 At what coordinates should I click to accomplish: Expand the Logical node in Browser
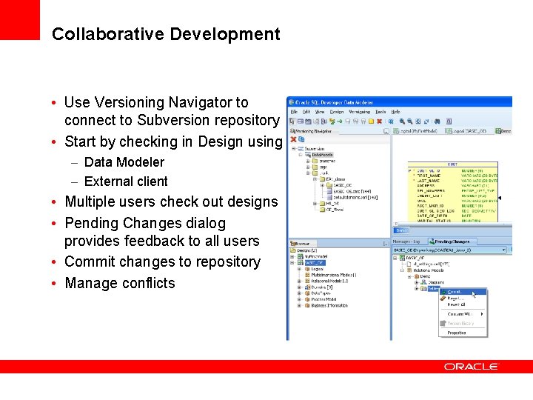pos(300,269)
